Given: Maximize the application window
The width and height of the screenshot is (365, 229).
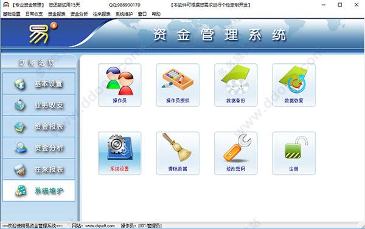Looking at the screenshot, I should pos(340,5).
